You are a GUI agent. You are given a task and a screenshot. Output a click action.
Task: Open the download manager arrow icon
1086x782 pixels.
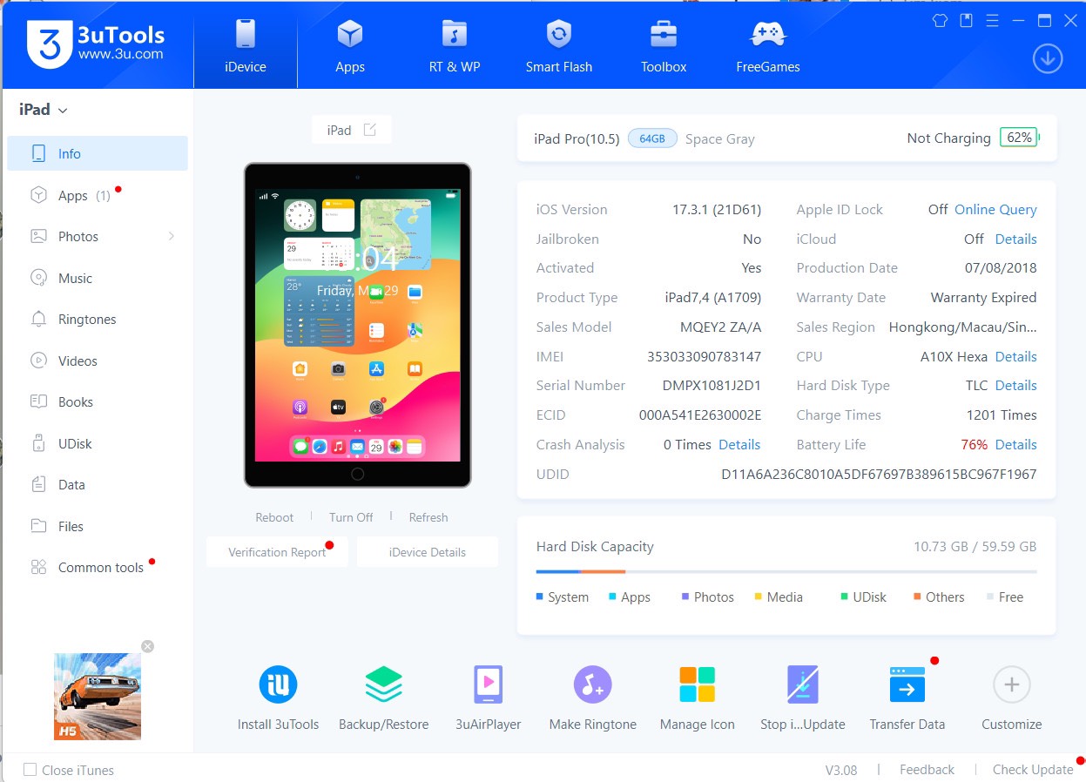[x=1047, y=59]
